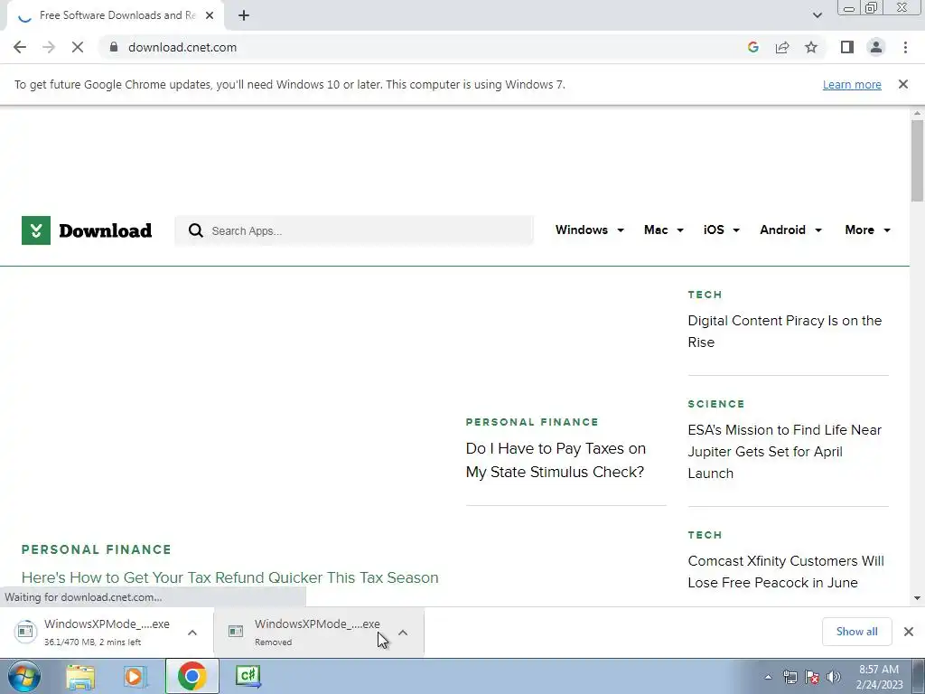View site info via the padlock icon

point(114,47)
